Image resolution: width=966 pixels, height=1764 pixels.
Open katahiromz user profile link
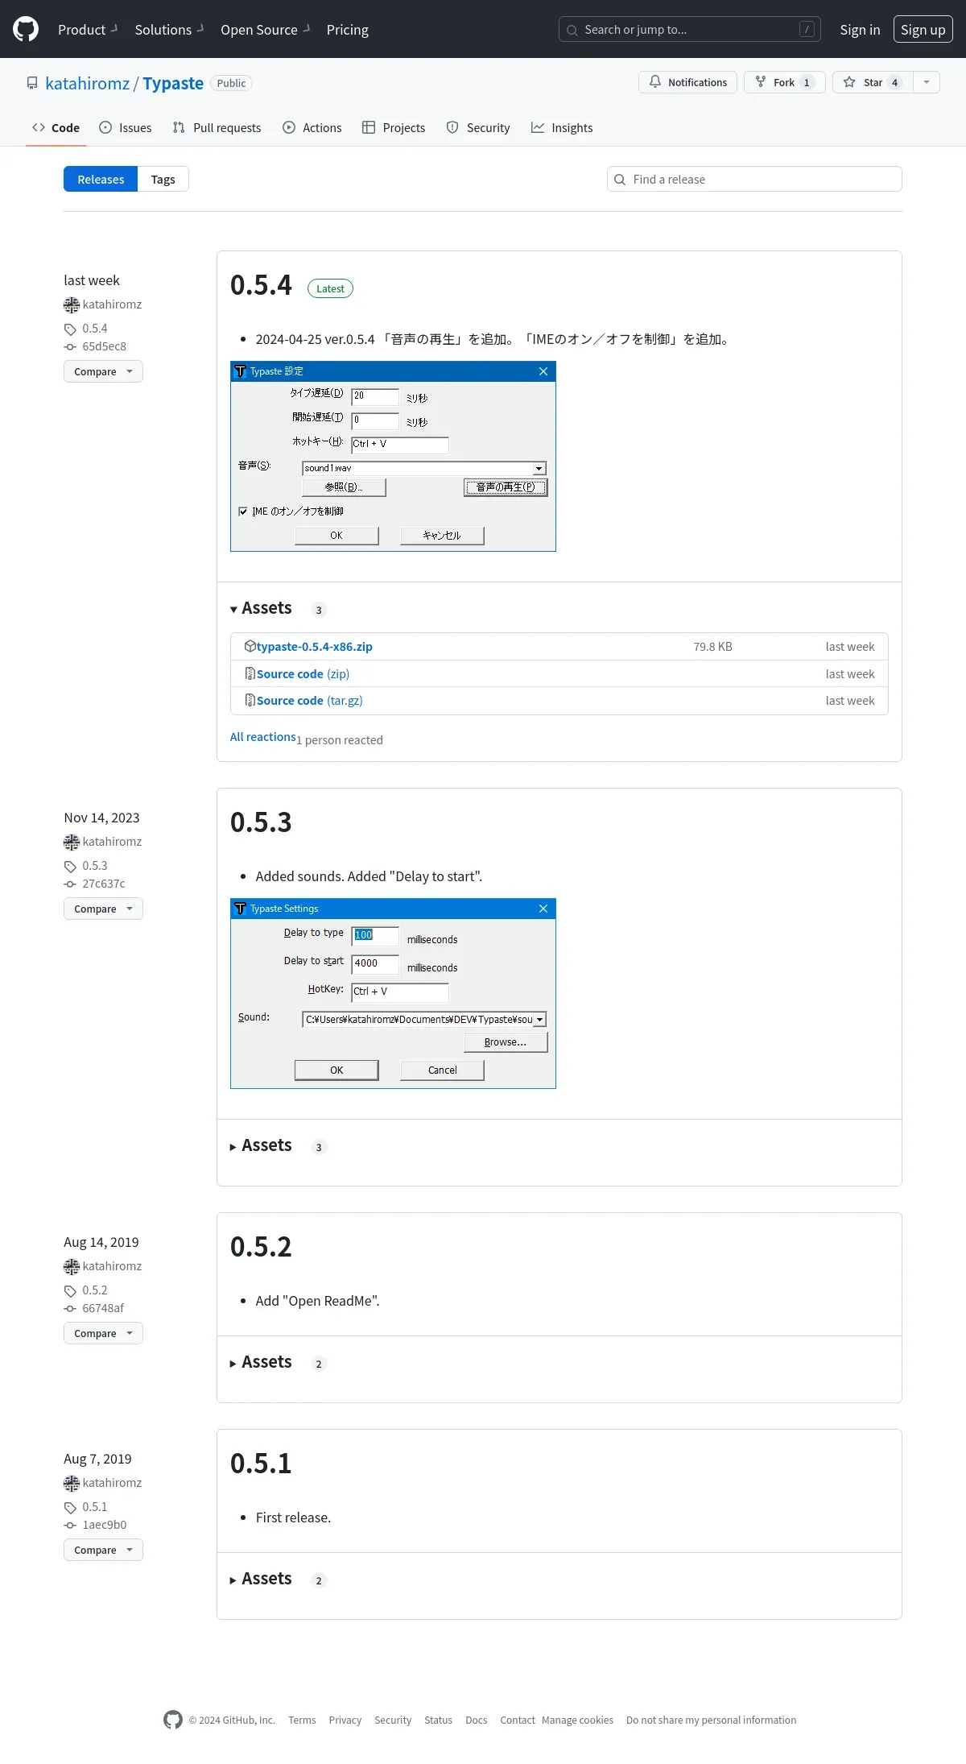coord(88,84)
